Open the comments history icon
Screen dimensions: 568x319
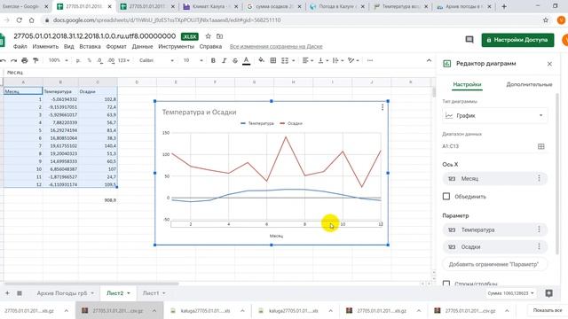pyautogui.click(x=469, y=39)
